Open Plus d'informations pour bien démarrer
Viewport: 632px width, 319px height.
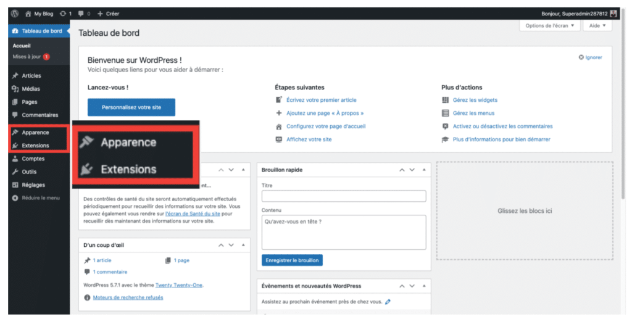(501, 139)
